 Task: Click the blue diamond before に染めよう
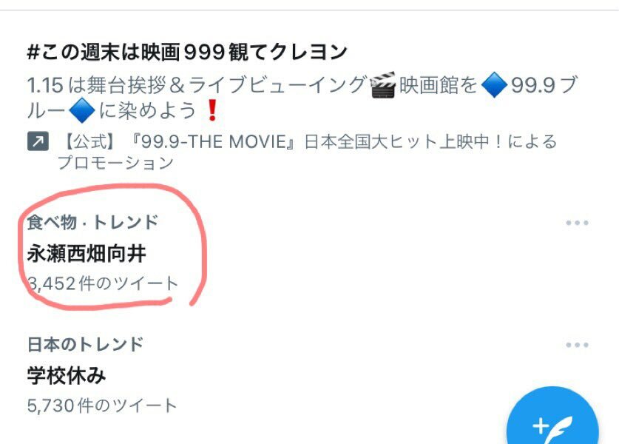82,110
